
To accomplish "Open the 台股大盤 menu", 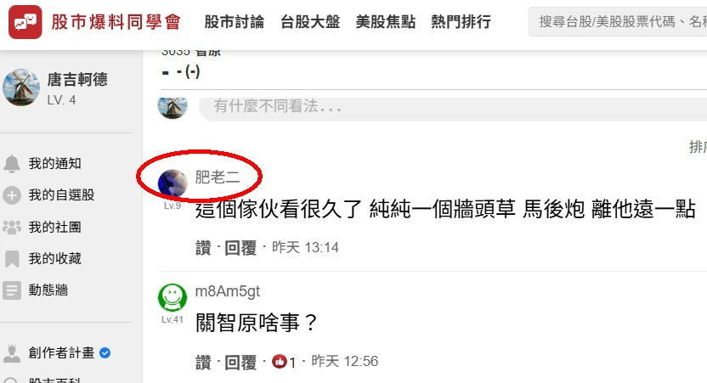I will (x=310, y=21).
